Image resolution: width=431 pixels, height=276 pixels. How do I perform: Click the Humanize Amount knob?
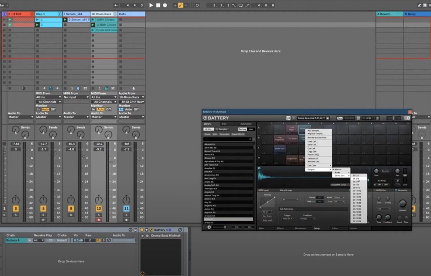[x=403, y=204]
